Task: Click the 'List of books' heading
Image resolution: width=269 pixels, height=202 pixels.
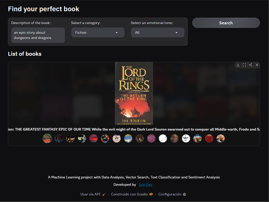Action: click(25, 54)
